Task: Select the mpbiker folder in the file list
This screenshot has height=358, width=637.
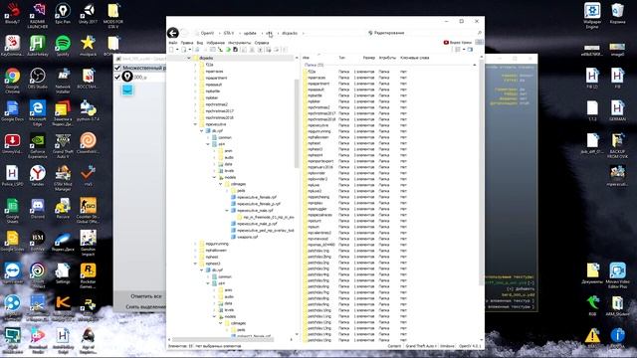Action: click(314, 101)
